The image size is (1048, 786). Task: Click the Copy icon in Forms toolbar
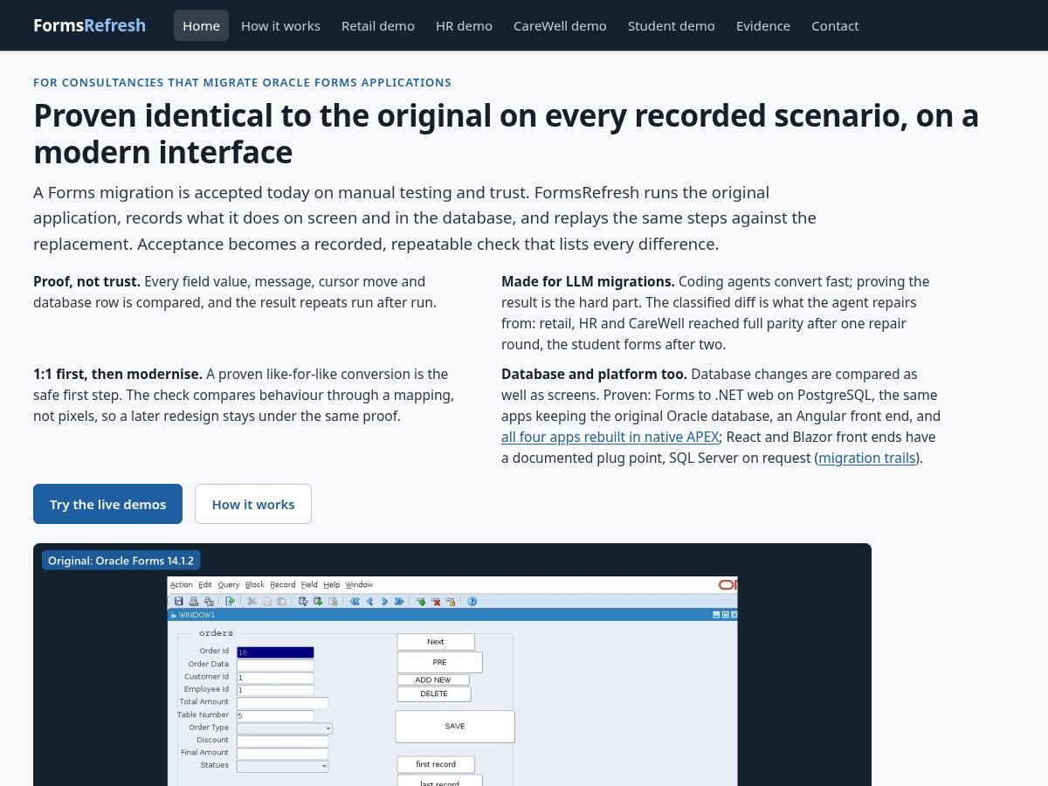click(x=267, y=601)
